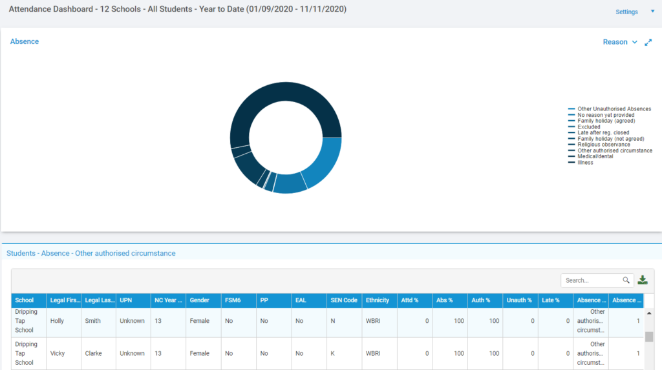The image size is (662, 370).
Task: Click the Attendance Dashboard page title
Action: [178, 9]
